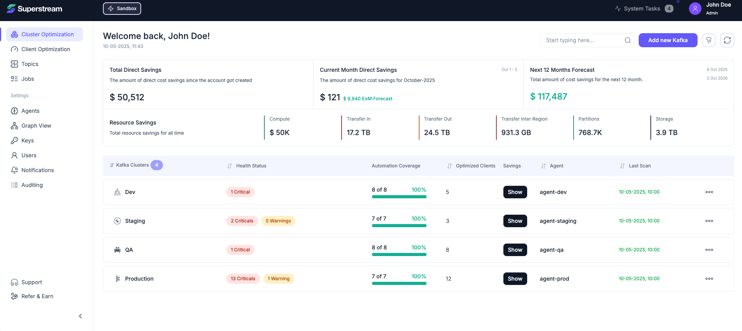Click the Dev cluster icon
The width and height of the screenshot is (742, 331).
(117, 192)
